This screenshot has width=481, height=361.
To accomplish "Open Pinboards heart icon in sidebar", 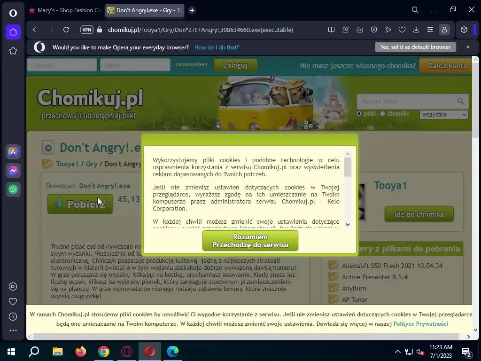I will pos(13,301).
